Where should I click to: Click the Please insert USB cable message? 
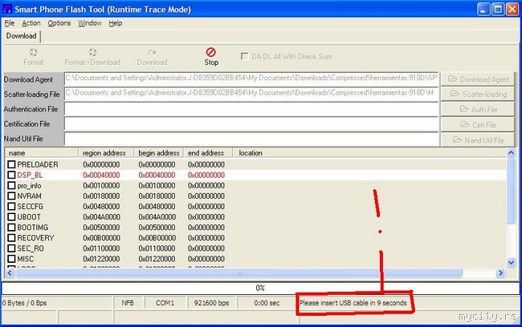[353, 303]
